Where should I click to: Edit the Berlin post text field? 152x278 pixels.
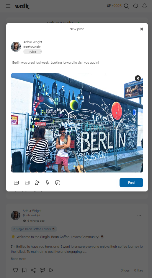click(x=77, y=63)
